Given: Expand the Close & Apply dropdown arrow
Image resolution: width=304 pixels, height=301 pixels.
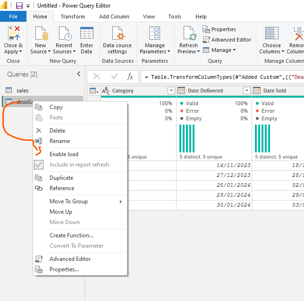Looking at the screenshot, I should point(20,51).
